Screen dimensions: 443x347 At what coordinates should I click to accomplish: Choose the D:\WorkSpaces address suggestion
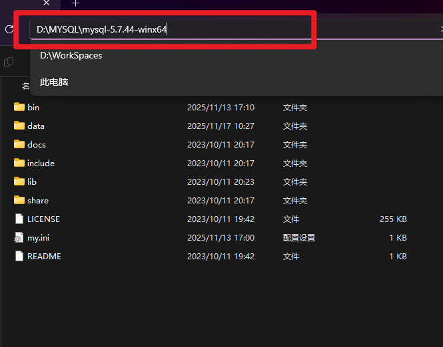coord(71,56)
